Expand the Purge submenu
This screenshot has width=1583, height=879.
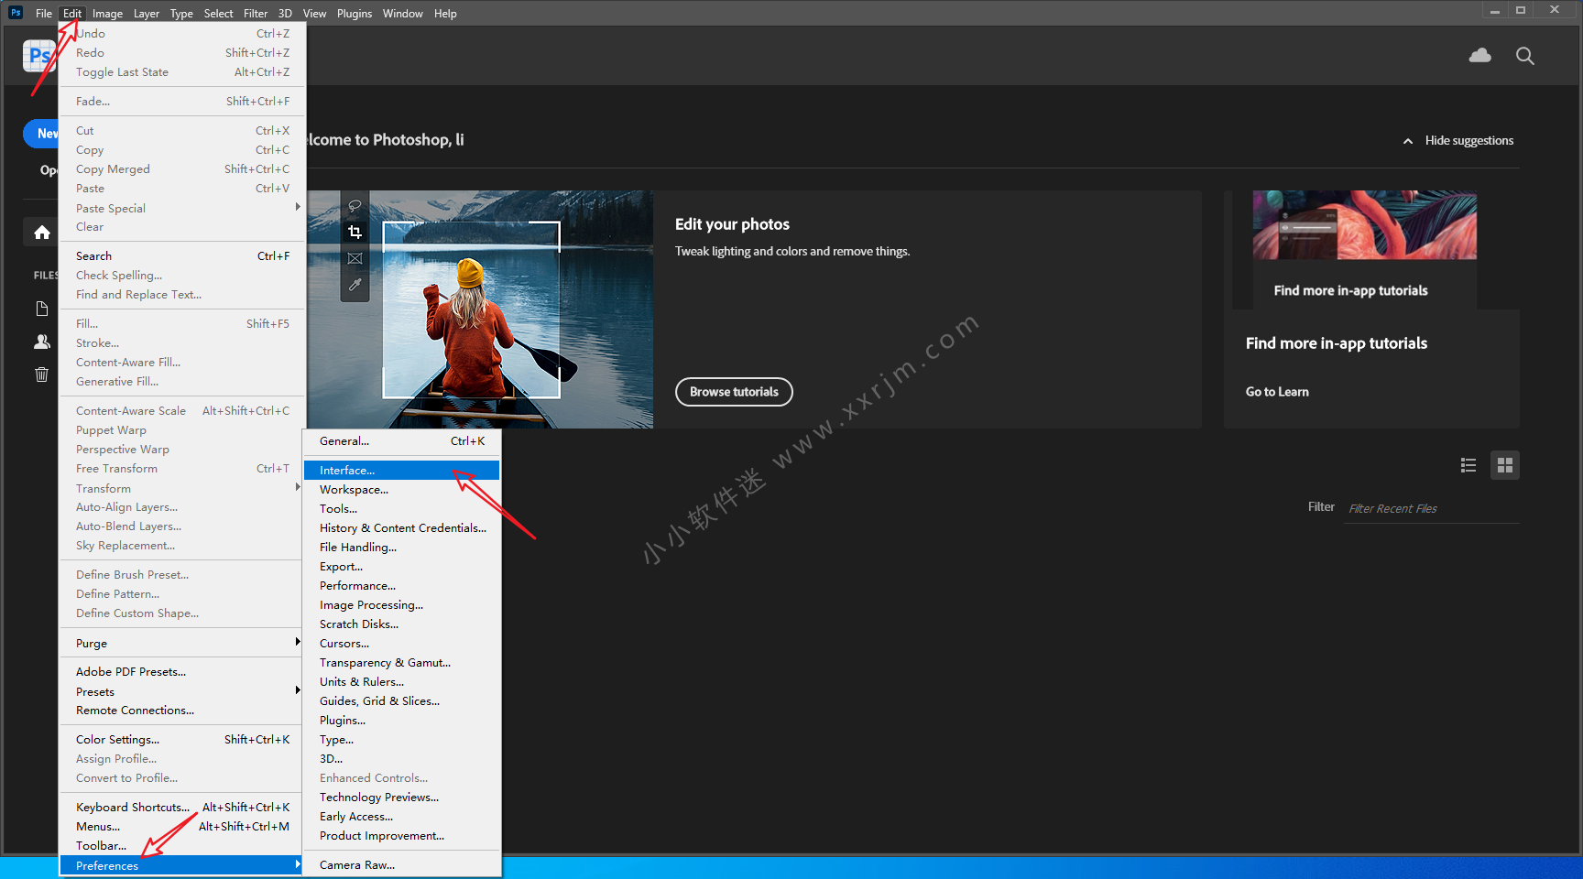(x=182, y=643)
